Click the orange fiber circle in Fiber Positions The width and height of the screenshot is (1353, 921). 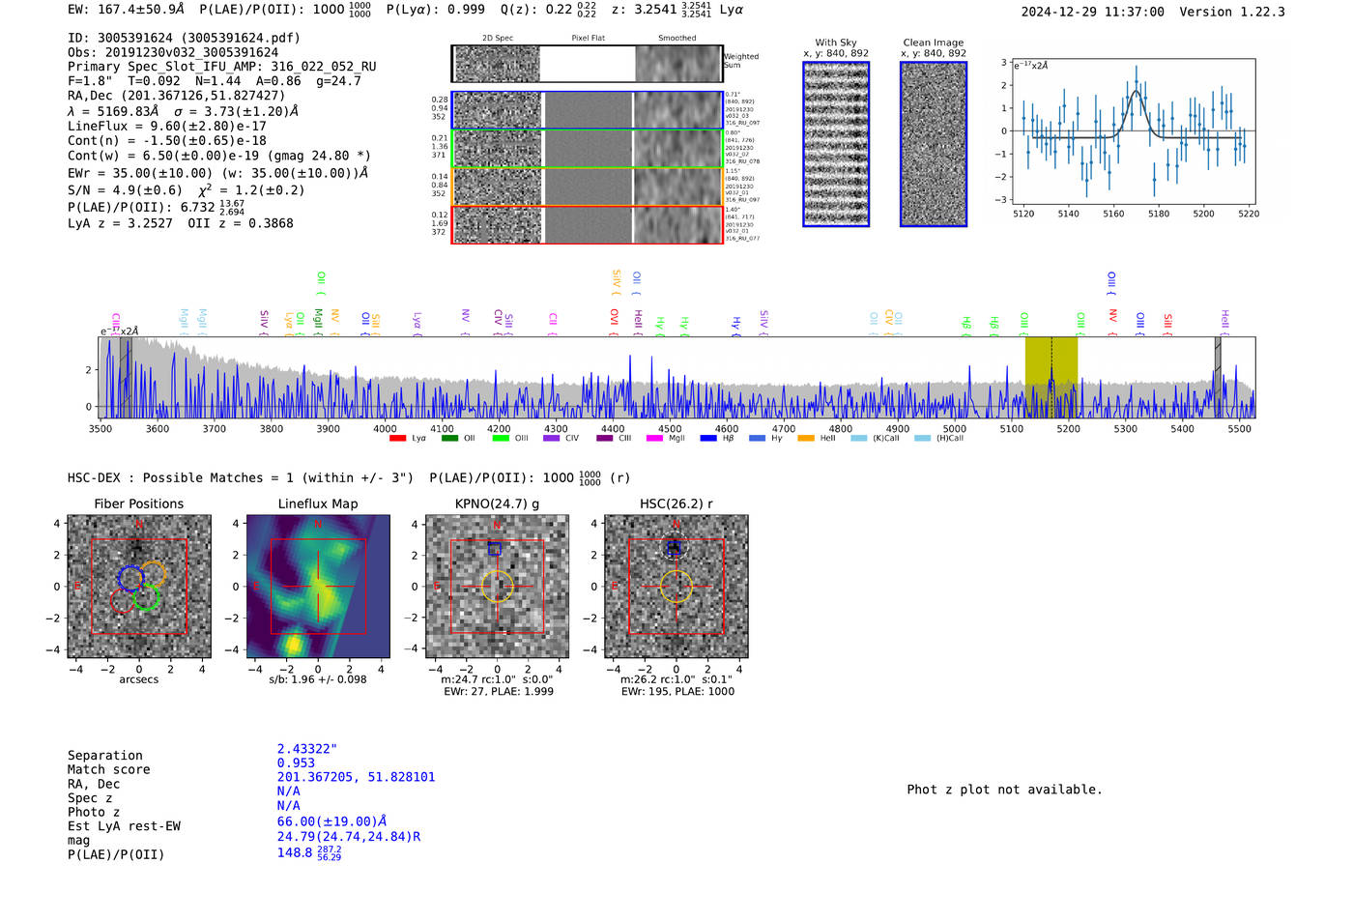pos(153,574)
